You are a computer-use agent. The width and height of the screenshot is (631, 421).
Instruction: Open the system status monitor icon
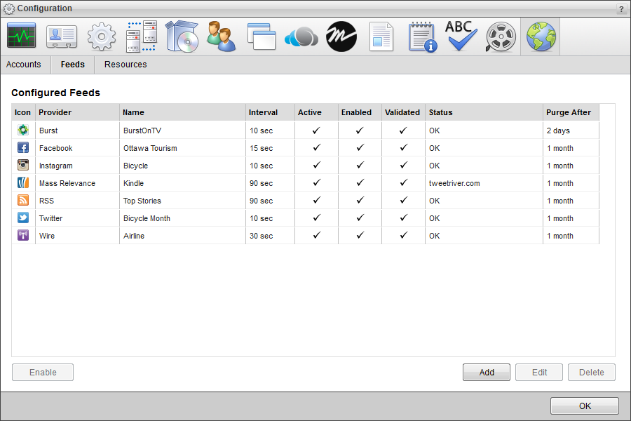click(21, 36)
